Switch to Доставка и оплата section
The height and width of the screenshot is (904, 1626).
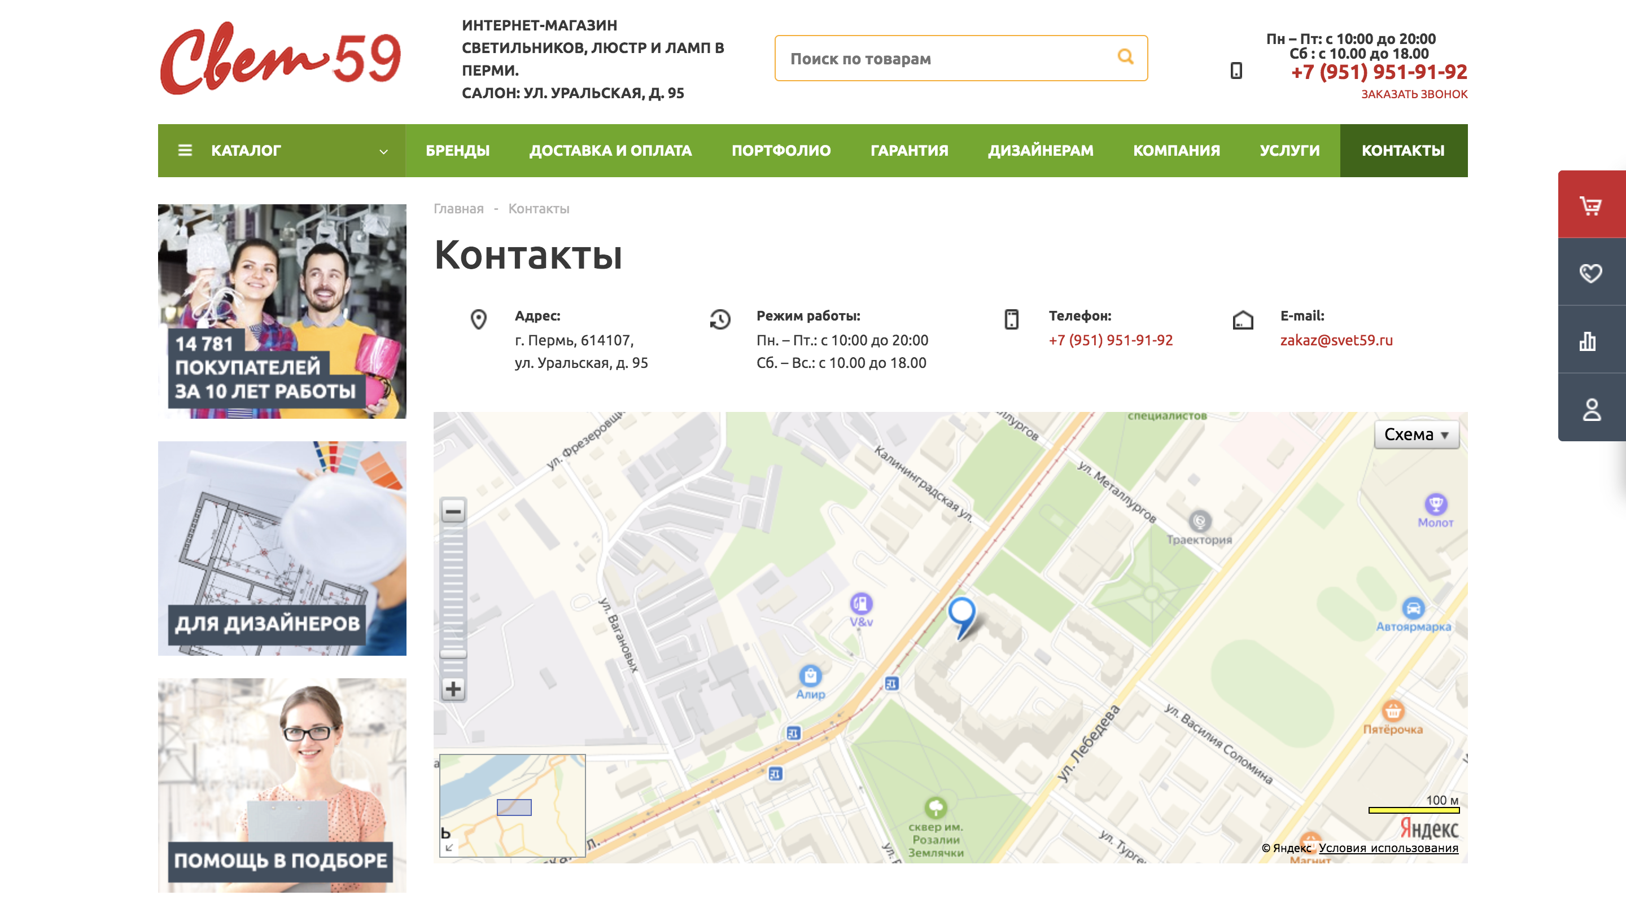(610, 150)
